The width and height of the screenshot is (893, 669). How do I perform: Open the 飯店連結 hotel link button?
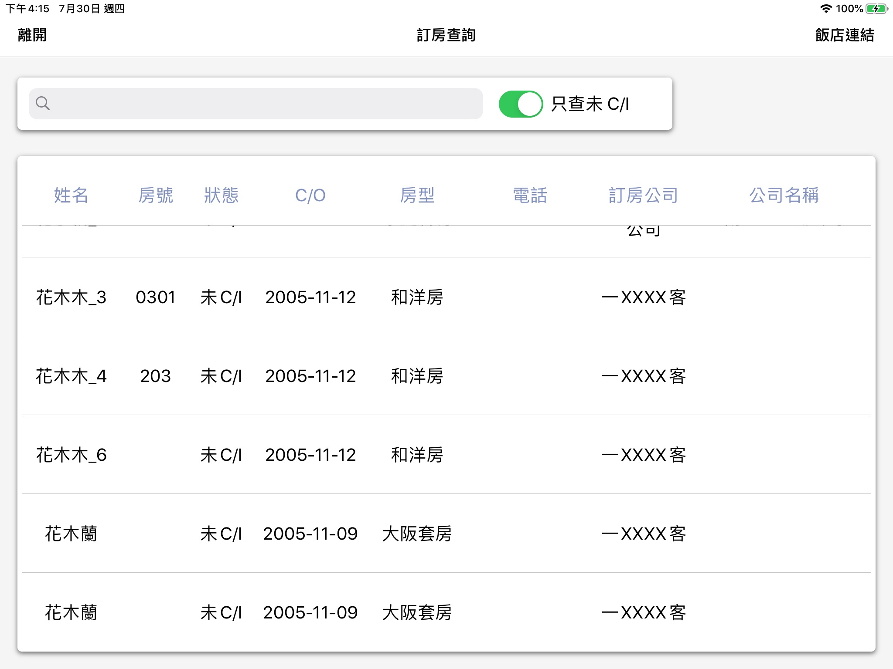845,35
